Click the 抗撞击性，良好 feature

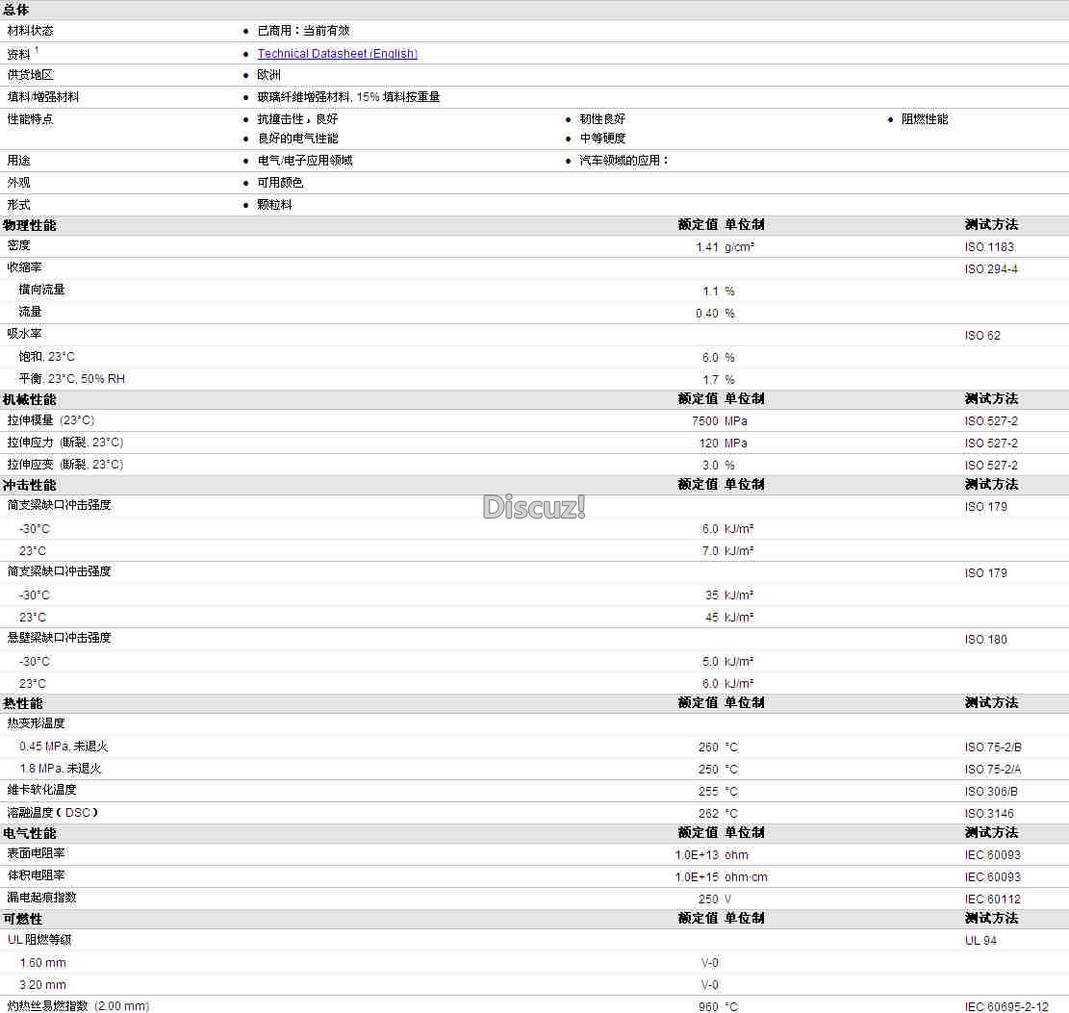[x=297, y=118]
